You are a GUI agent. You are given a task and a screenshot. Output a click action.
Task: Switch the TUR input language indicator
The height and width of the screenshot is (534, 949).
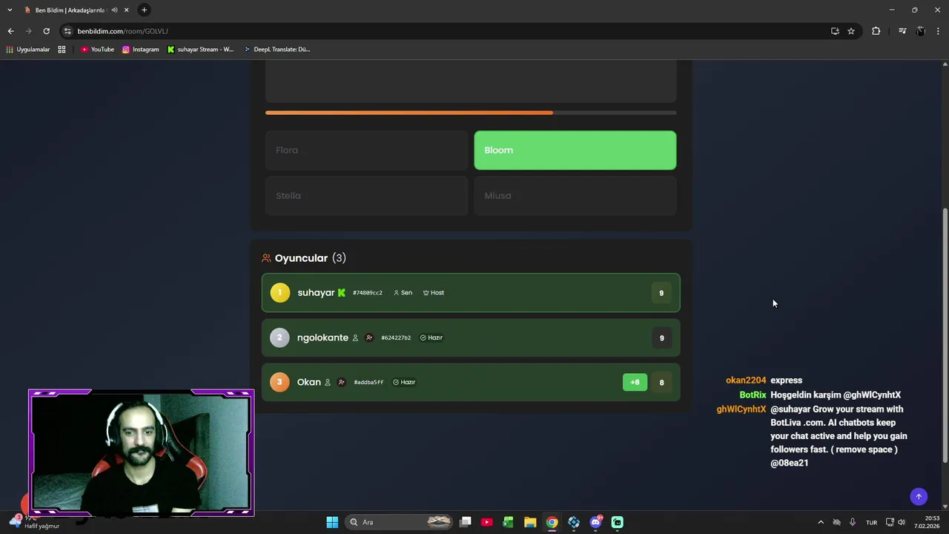872,522
